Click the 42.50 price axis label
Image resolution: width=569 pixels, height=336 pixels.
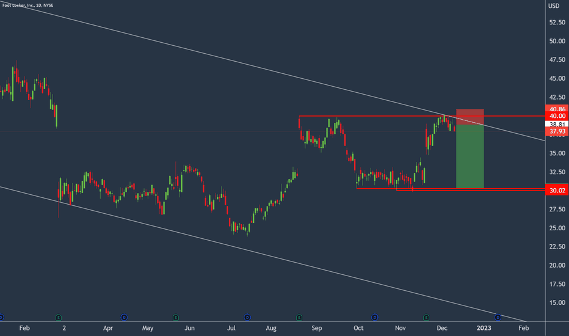(557, 97)
